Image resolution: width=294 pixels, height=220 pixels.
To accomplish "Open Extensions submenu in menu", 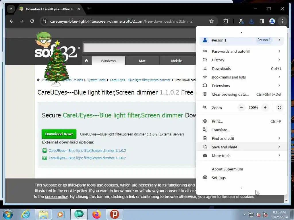I will tap(241, 86).
